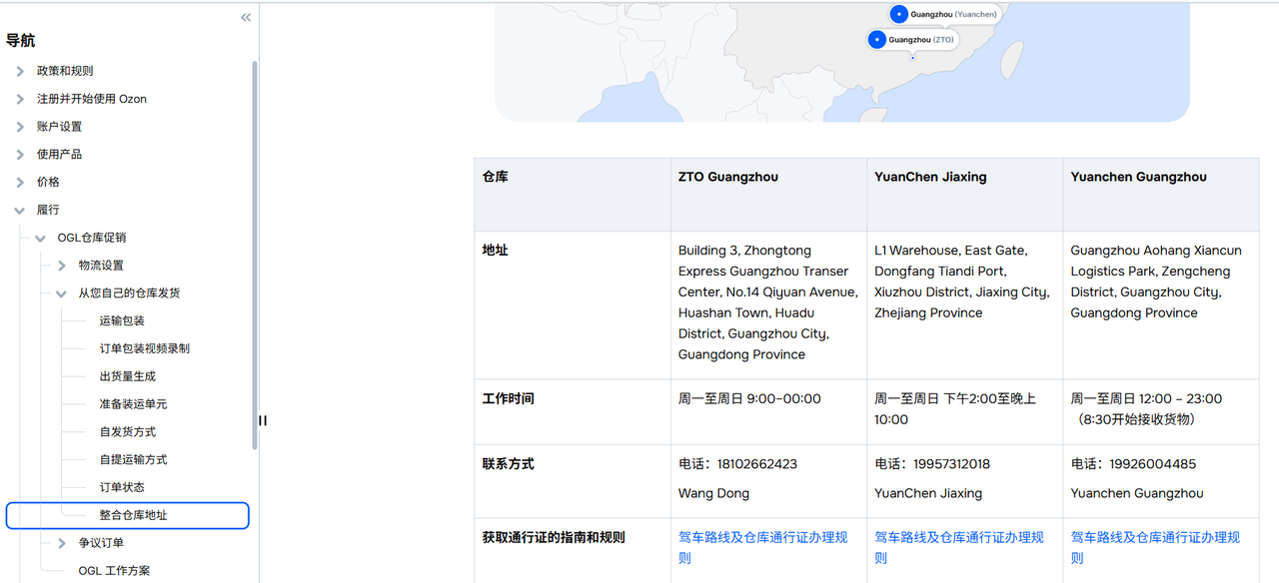Click the ZTO address beginning Building 3

click(767, 302)
